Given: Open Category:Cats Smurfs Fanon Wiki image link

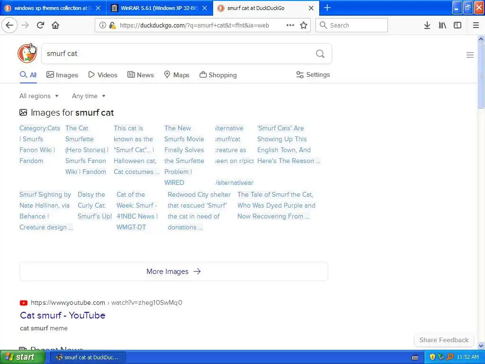Looking at the screenshot, I should pos(40,144).
